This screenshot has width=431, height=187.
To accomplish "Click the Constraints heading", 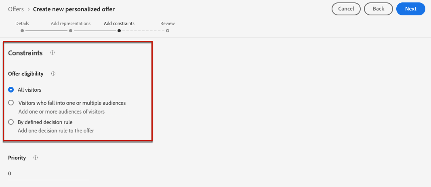I will click(x=25, y=53).
